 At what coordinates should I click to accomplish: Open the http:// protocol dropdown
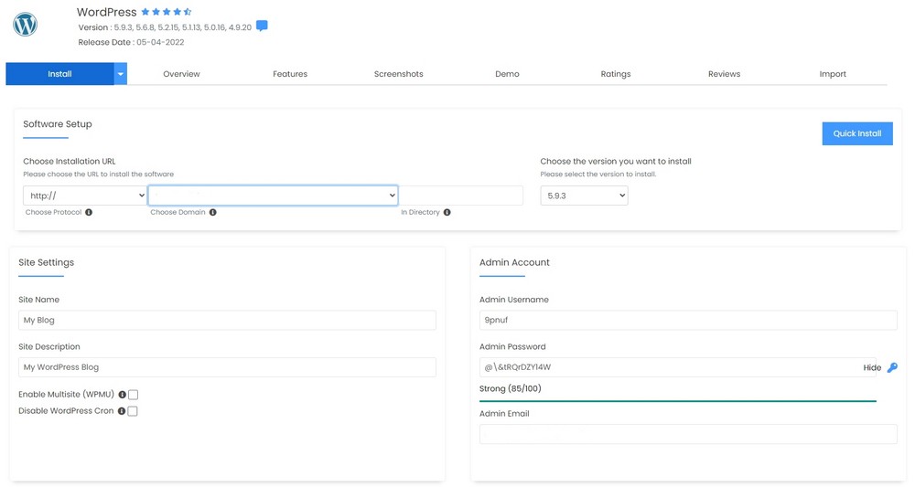click(x=84, y=196)
